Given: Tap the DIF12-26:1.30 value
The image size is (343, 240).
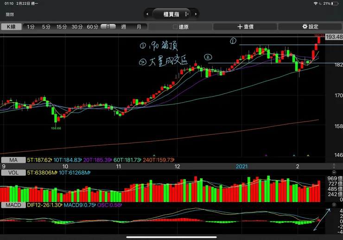Looking at the screenshot, I should pos(44,205).
